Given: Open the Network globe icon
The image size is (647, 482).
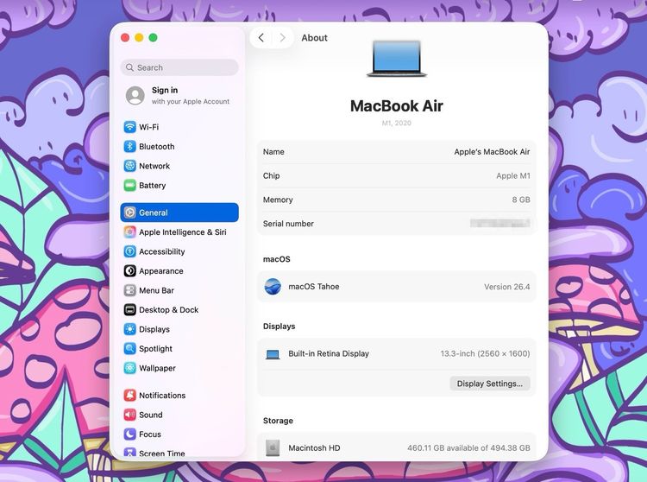Looking at the screenshot, I should pos(129,166).
